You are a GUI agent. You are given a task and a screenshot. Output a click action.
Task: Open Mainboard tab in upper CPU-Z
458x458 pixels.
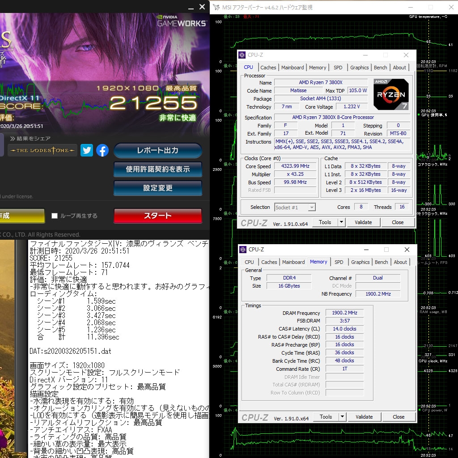(293, 68)
